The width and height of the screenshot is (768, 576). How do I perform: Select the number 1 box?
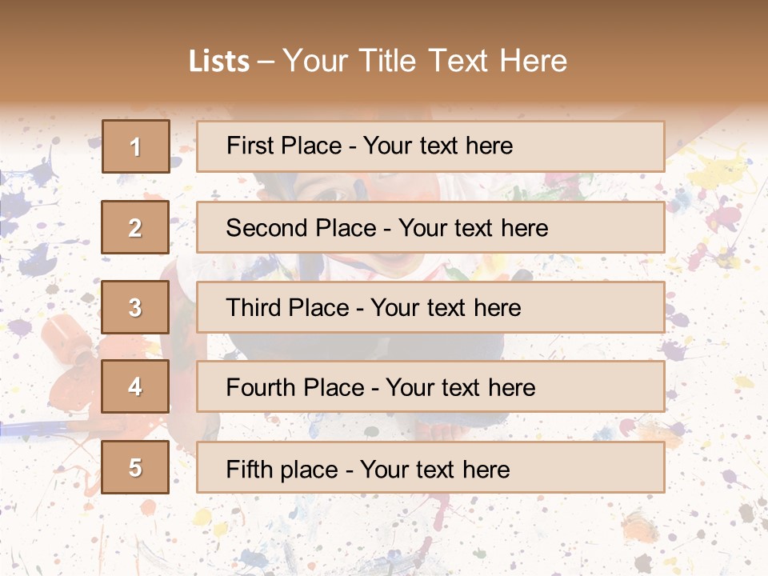click(135, 146)
